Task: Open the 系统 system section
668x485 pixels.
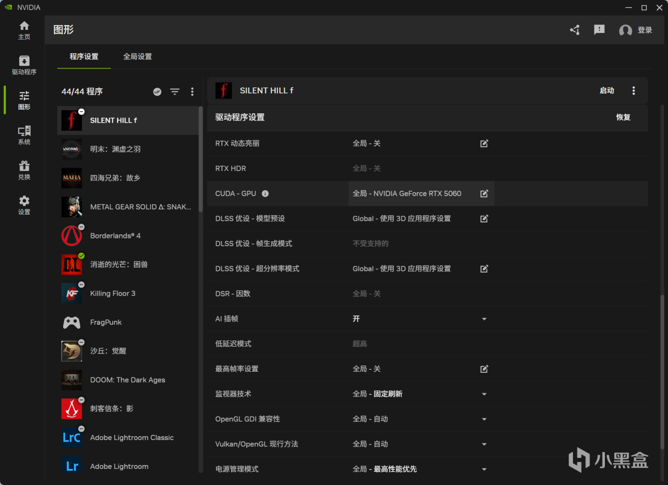Action: 24,135
